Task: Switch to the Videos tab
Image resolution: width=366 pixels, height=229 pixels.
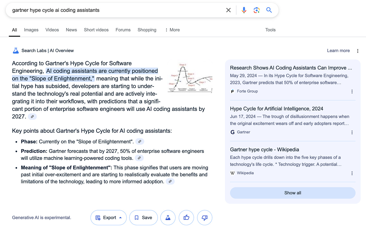Action: pyautogui.click(x=52, y=30)
